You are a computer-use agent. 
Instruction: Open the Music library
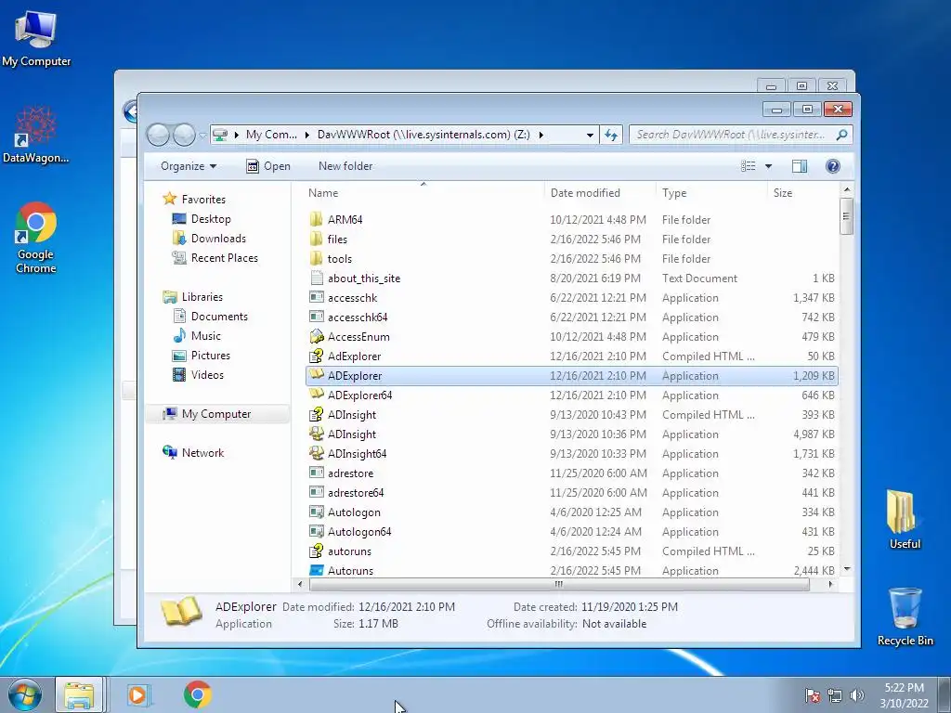coord(205,336)
